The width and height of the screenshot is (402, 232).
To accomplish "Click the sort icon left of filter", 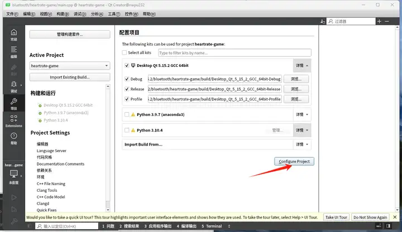I will [x=323, y=22].
